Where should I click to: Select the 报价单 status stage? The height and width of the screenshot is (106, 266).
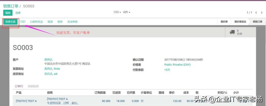pyautogui.click(x=224, y=22)
